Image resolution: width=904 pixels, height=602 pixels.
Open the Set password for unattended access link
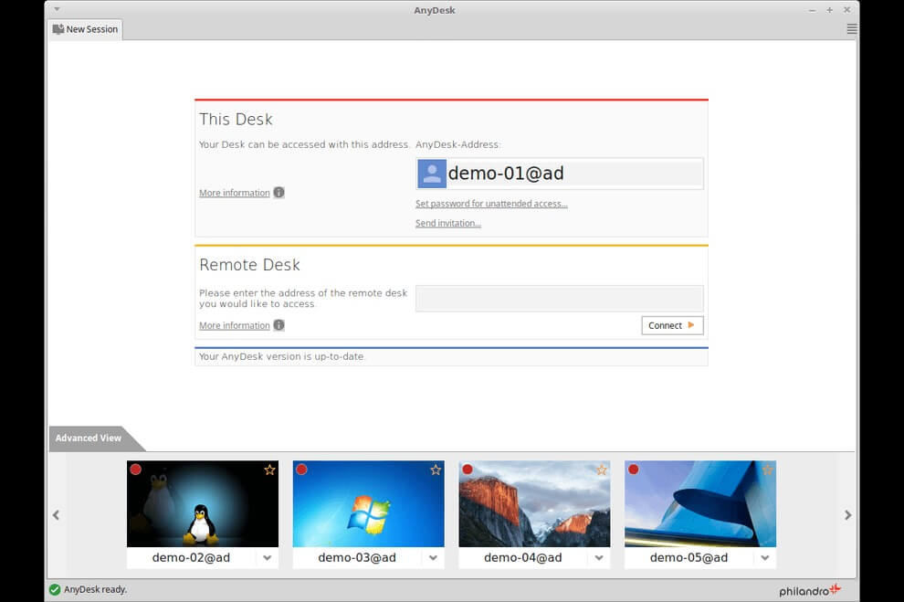(491, 203)
